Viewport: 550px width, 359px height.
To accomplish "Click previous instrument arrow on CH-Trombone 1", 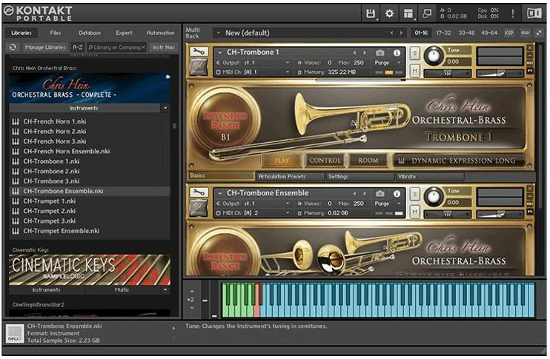I will click(354, 53).
